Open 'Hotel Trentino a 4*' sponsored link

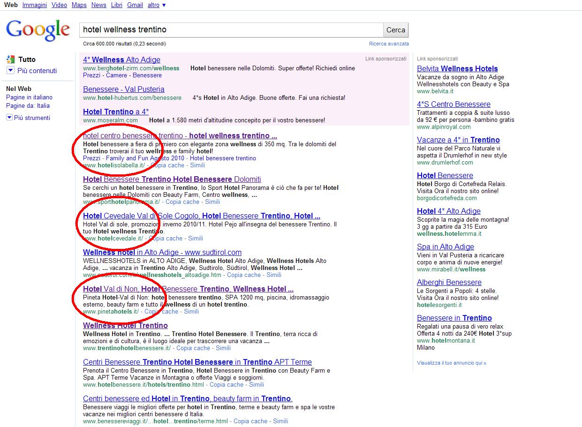pyautogui.click(x=116, y=112)
